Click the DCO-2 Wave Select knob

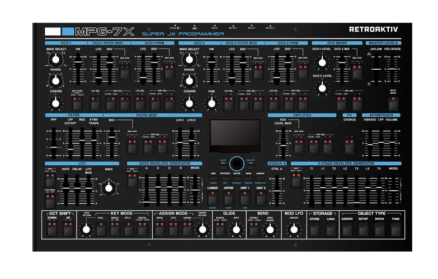[189, 59]
